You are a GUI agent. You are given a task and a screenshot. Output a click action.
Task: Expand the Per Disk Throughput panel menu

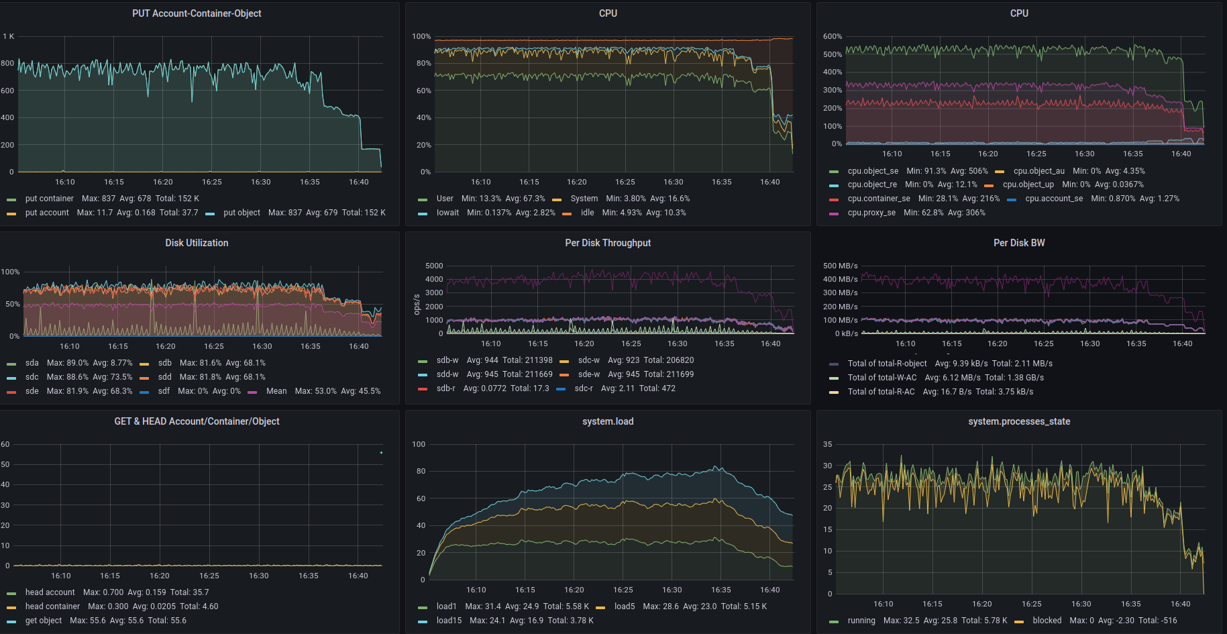608,243
